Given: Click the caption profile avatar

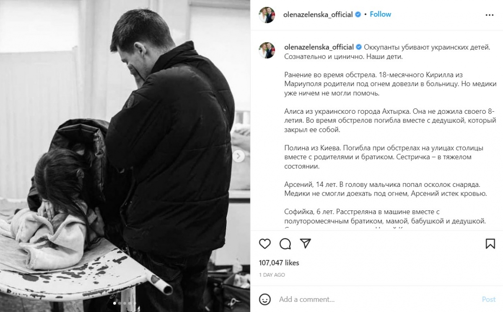Looking at the screenshot, I should (x=267, y=50).
